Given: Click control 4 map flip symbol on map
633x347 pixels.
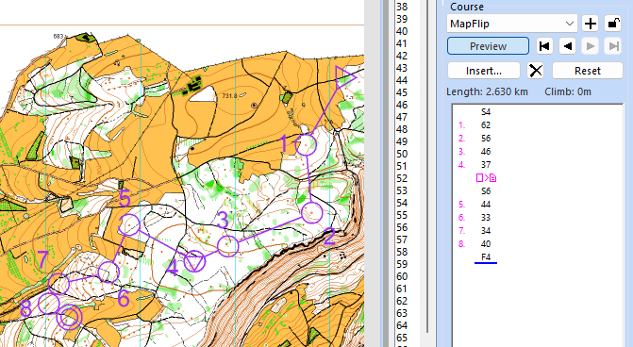Looking at the screenshot, I should (x=195, y=261).
